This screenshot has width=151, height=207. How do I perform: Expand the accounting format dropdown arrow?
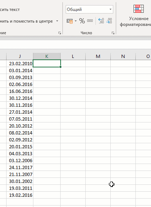pyautogui.click(x=75, y=21)
